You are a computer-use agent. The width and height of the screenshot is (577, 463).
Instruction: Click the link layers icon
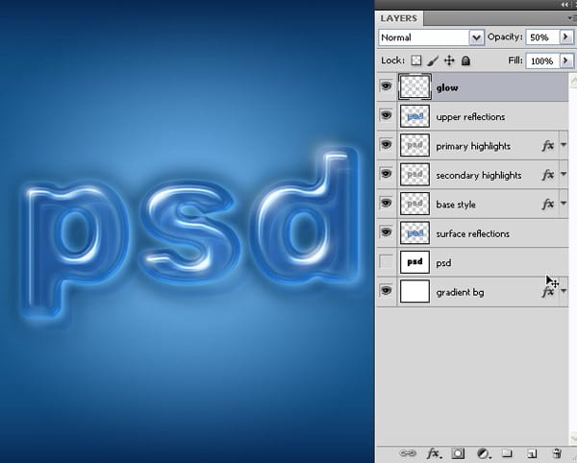pos(408,453)
